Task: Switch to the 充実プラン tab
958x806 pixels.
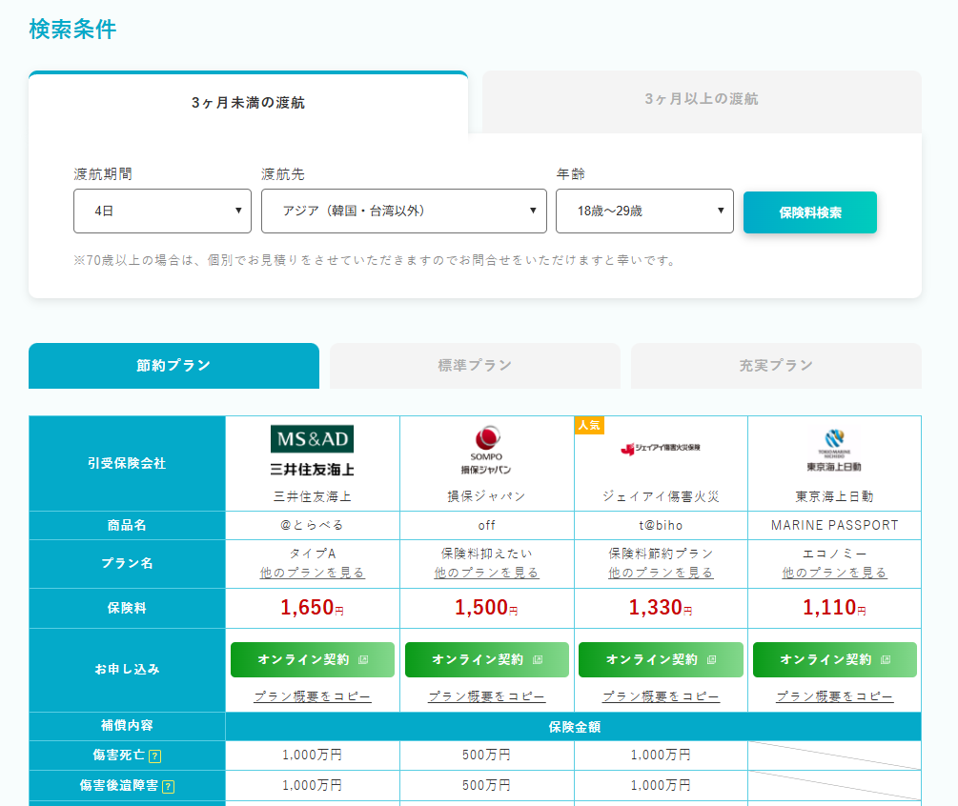Action: [775, 366]
